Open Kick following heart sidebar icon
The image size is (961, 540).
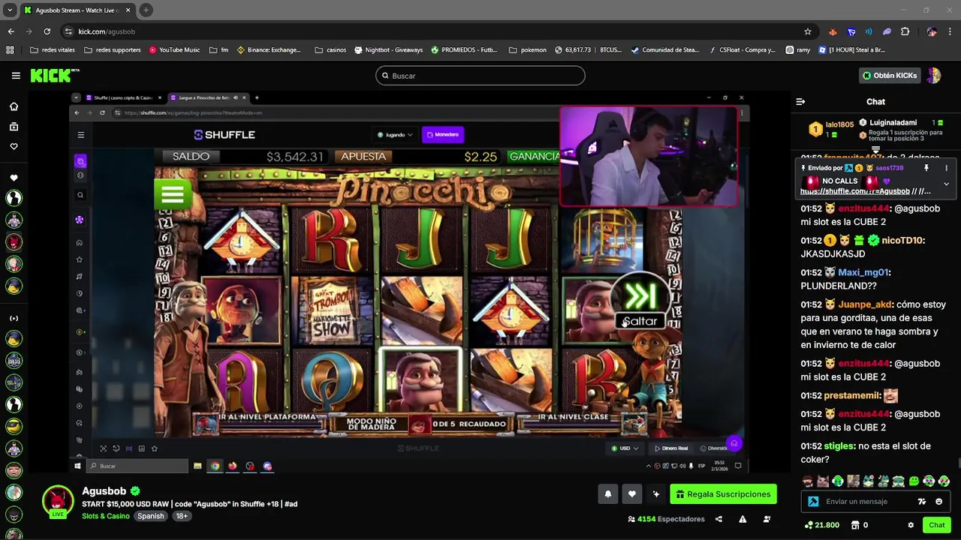tap(14, 146)
